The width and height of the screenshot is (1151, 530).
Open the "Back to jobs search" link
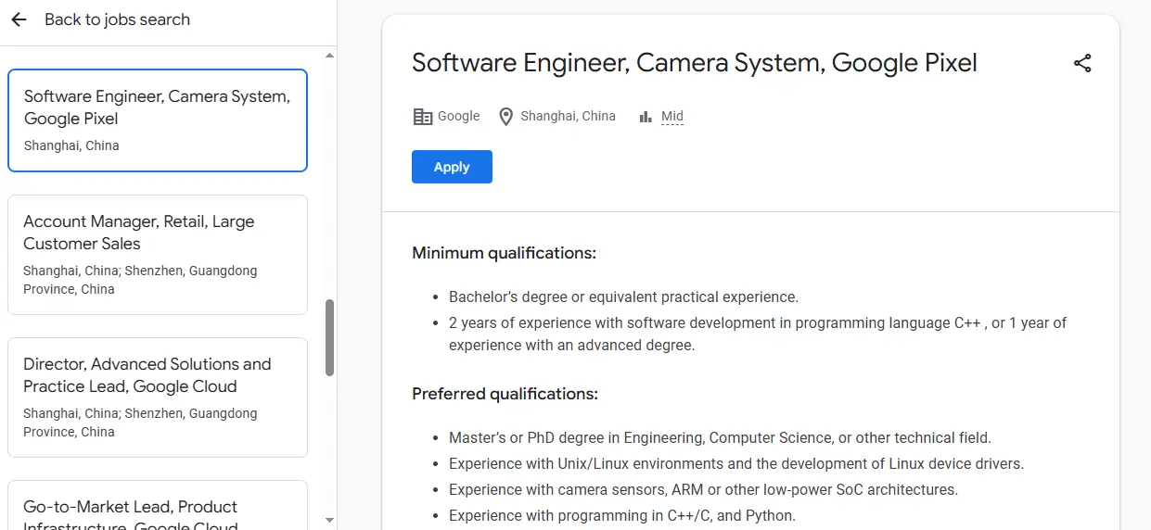pyautogui.click(x=117, y=19)
